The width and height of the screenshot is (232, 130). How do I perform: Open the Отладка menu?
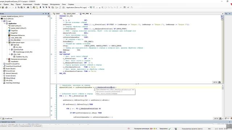(45, 4)
